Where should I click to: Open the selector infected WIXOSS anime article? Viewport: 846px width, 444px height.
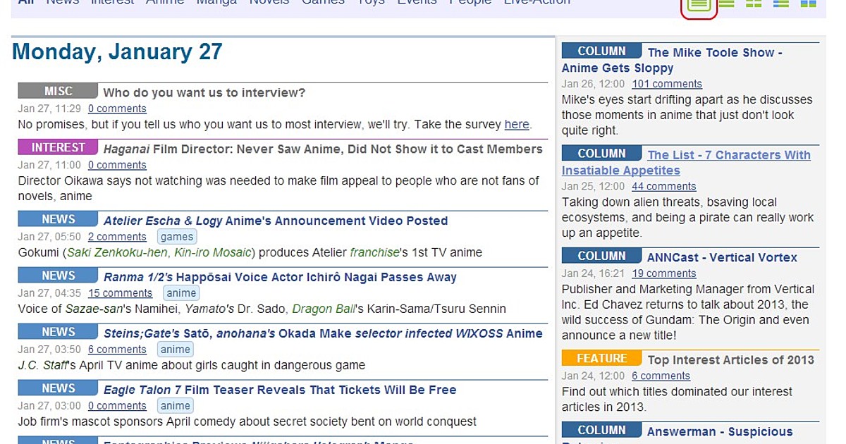pyautogui.click(x=323, y=333)
